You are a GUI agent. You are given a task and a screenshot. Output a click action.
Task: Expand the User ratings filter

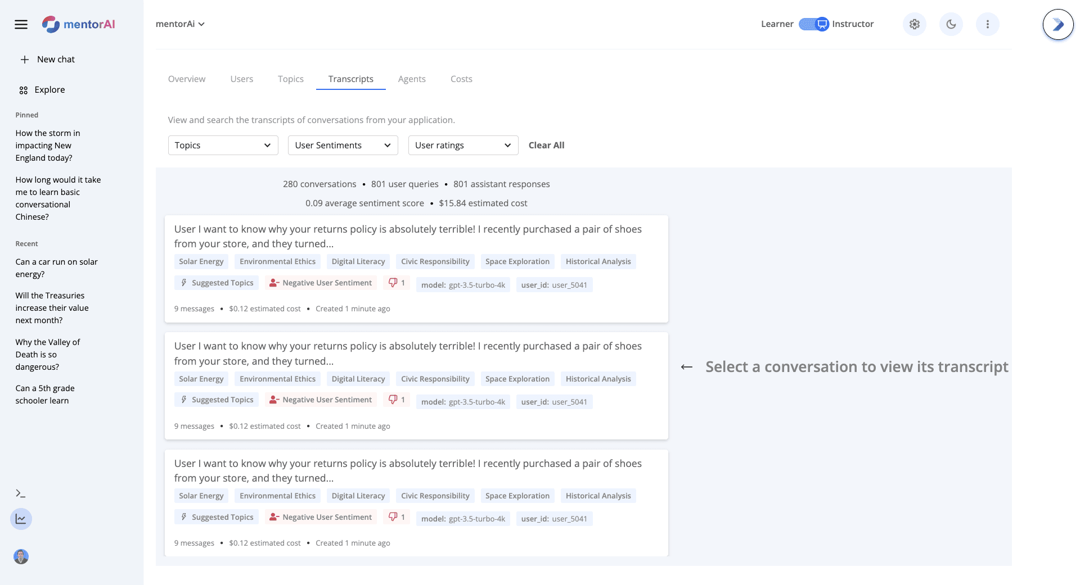tap(462, 145)
